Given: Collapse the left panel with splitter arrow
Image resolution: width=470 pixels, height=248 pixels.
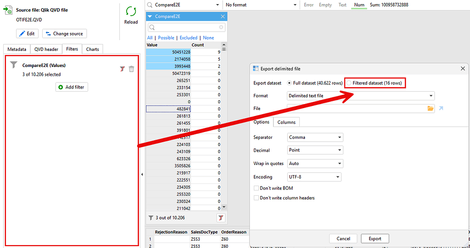Looking at the screenshot, I should pyautogui.click(x=142, y=174).
